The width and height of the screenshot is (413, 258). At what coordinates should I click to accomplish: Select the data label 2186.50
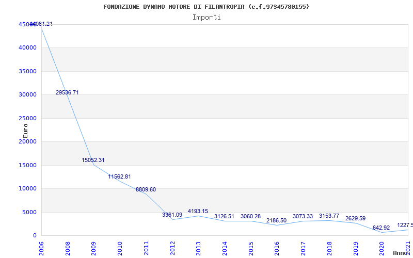coord(276,221)
